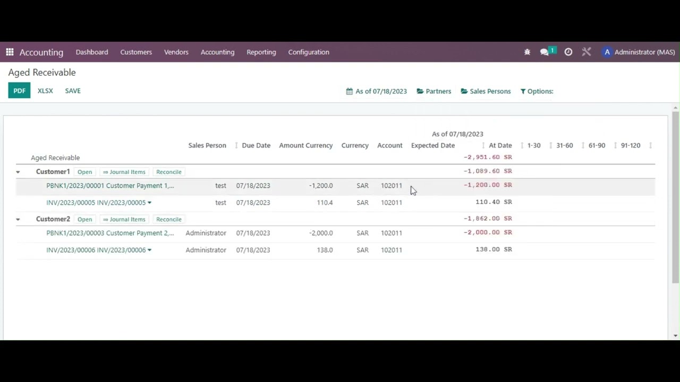The image size is (680, 382).
Task: Open the Vendors menu
Action: 176,52
